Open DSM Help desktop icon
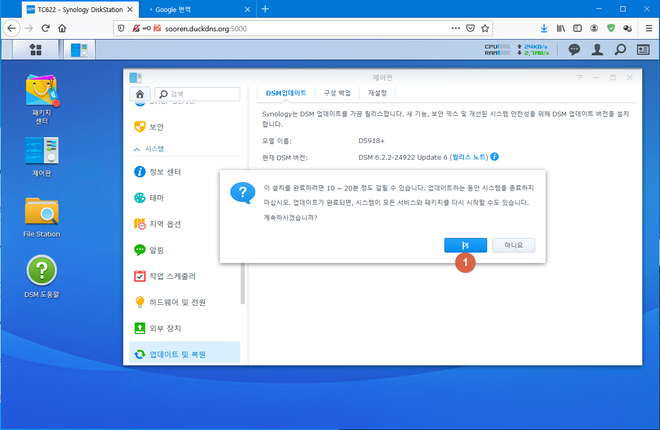Image resolution: width=660 pixels, height=430 pixels. pyautogui.click(x=42, y=277)
